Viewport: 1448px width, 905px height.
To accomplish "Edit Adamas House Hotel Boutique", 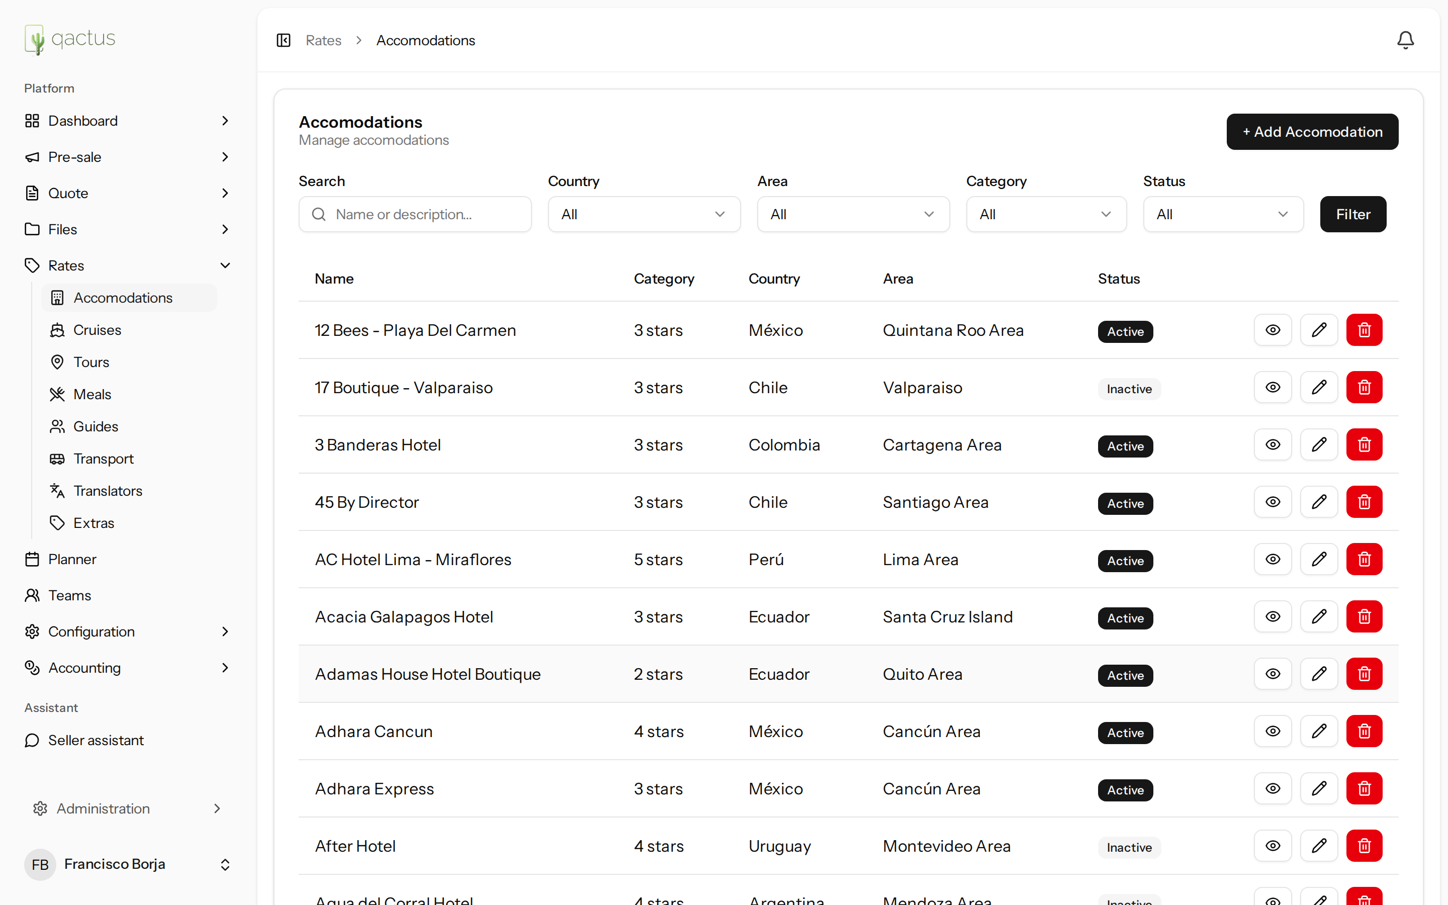I will [x=1319, y=674].
